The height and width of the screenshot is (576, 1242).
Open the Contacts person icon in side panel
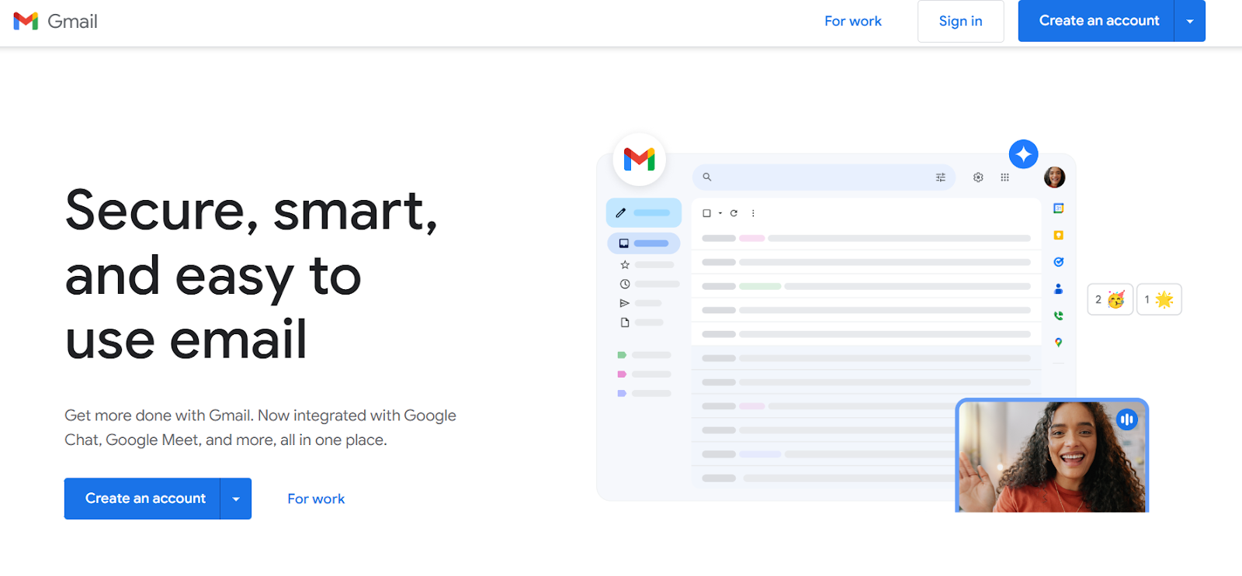point(1058,288)
